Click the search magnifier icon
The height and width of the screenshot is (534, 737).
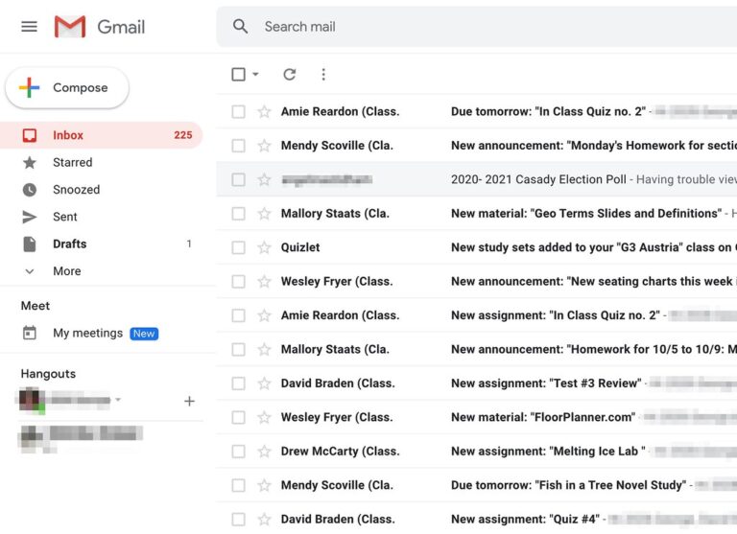pos(240,26)
